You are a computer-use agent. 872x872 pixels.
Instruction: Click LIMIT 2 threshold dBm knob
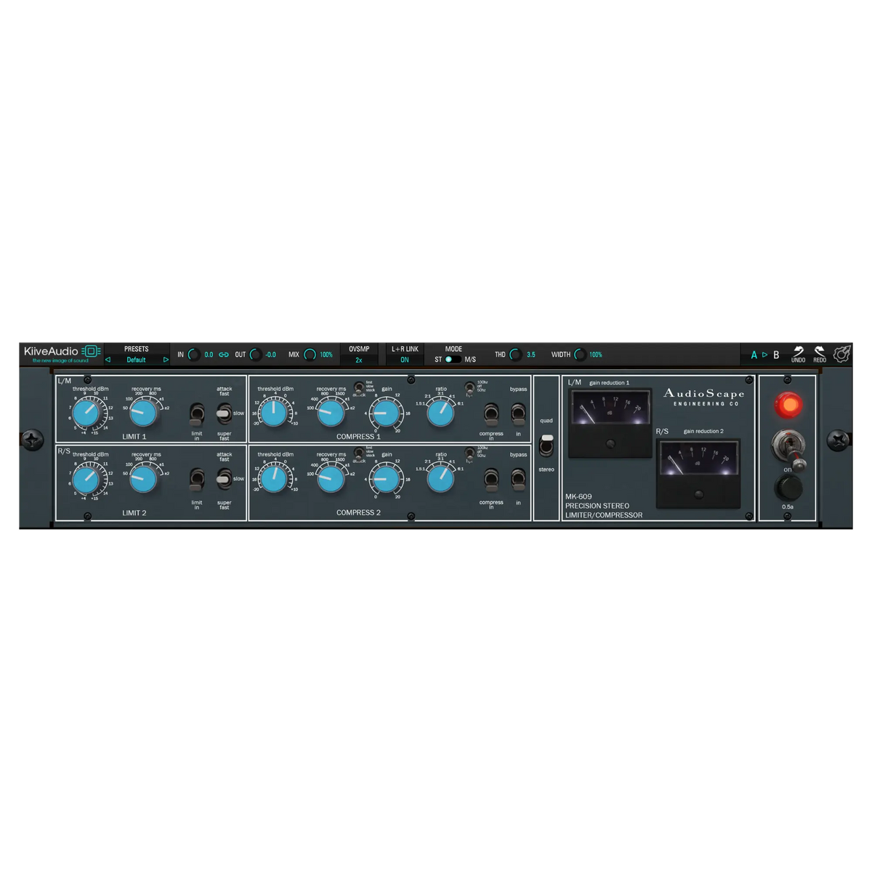(86, 478)
